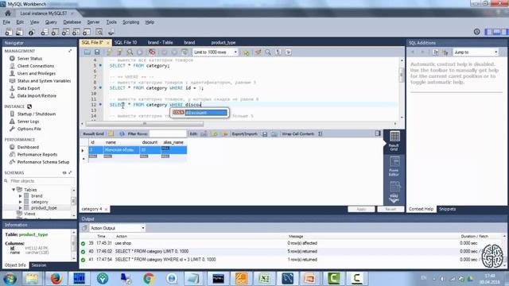Screen dimensions: 509x286
Task: Switch to brand - Table tab
Action: [161, 42]
